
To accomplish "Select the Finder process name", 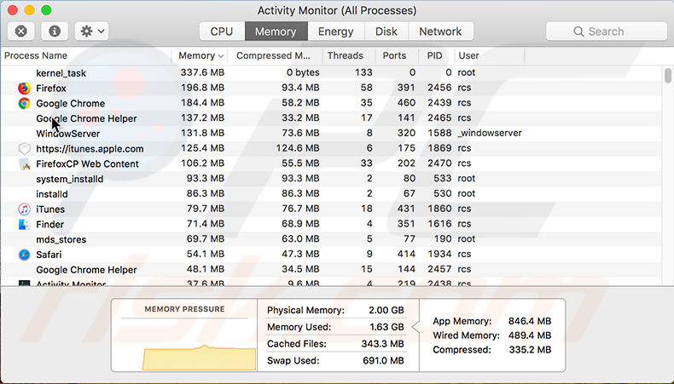I will point(49,225).
